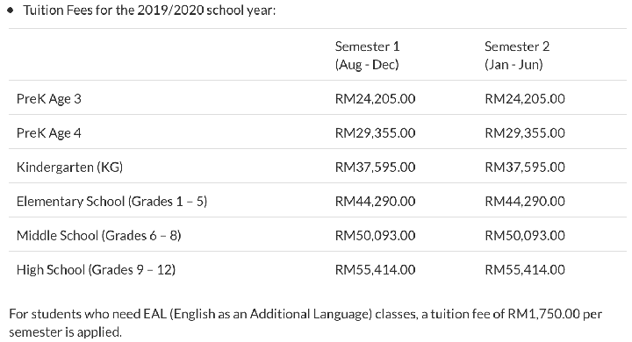Click Middle School Semester 2 fee RM50,093.00
Screen dimensions: 632x342
tap(525, 236)
